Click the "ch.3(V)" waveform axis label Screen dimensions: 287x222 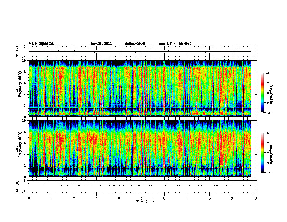(17, 186)
